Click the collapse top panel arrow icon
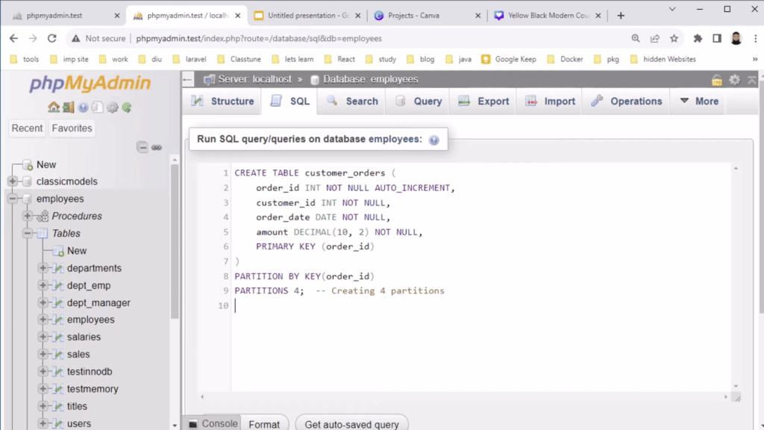Viewport: 764px width, 430px height. tap(752, 79)
